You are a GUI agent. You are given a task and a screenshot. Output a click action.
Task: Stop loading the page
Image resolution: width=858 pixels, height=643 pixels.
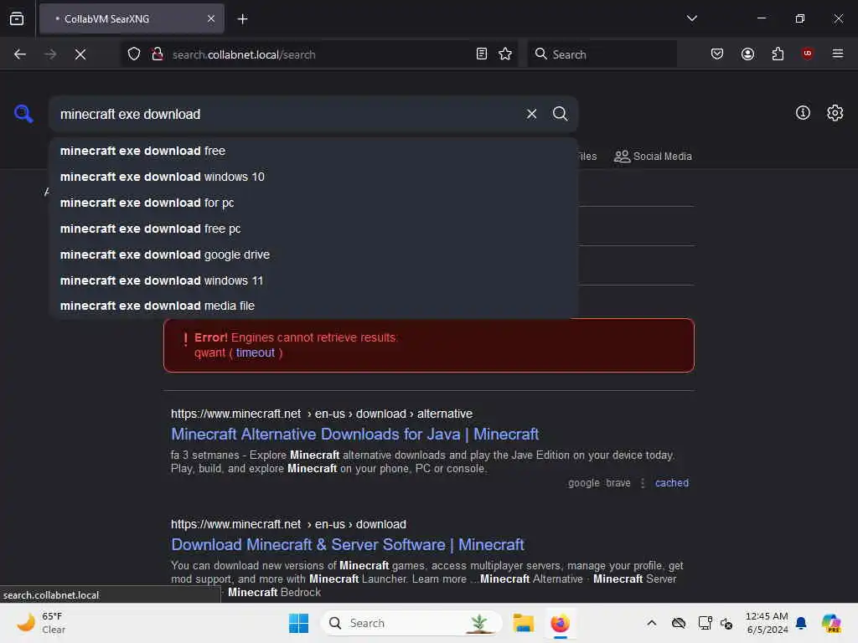coord(80,54)
